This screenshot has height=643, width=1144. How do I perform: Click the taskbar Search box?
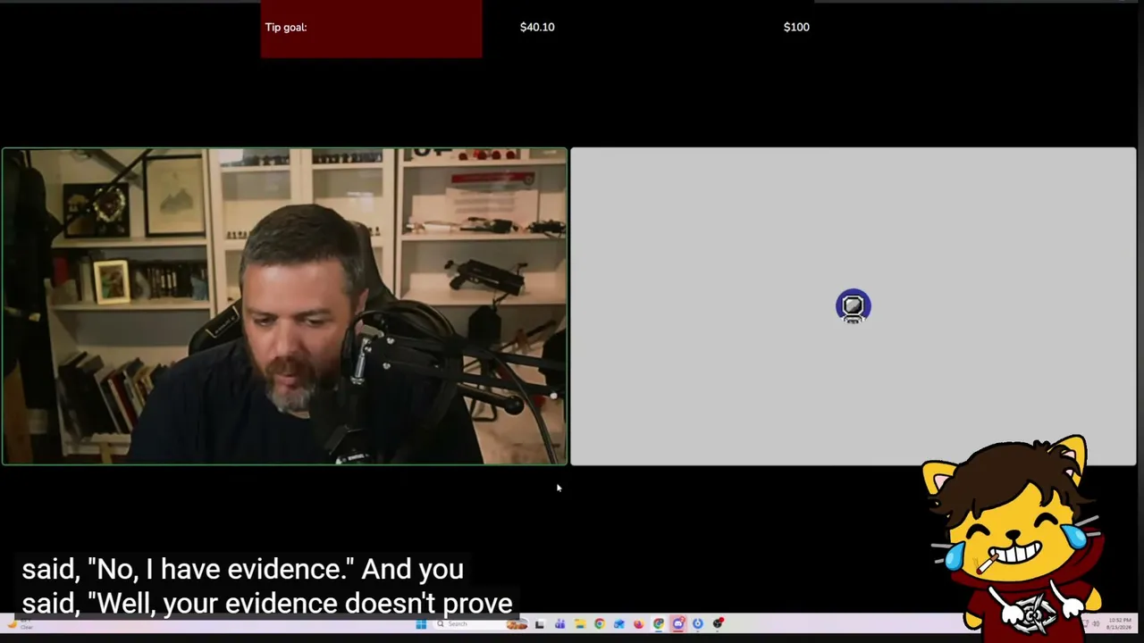click(481, 623)
